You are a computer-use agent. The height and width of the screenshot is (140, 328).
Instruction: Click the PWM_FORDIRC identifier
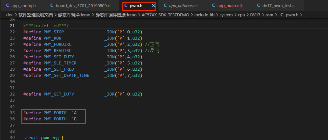pos(57,44)
